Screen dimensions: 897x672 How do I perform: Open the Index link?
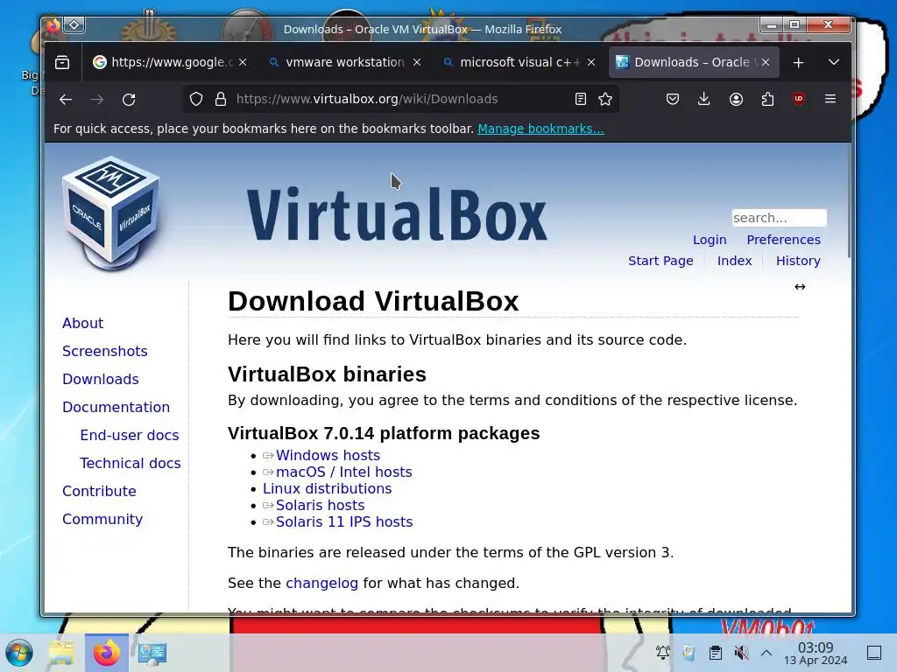[735, 261]
